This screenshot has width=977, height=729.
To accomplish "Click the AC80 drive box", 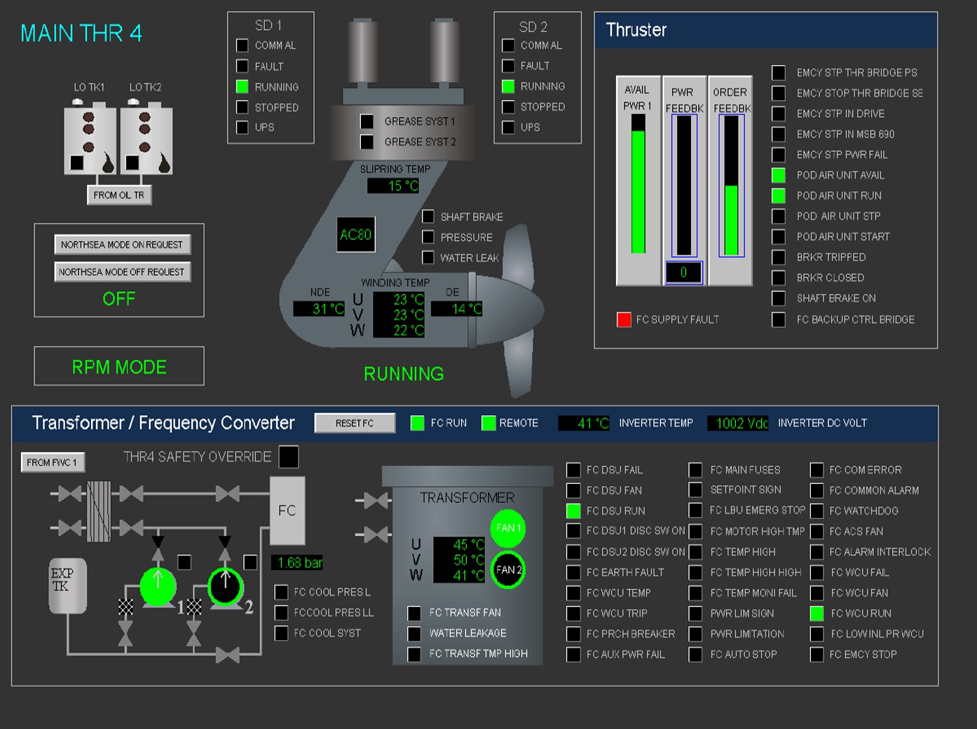I will pos(356,235).
